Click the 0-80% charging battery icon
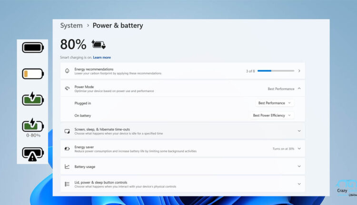Image resolution: width=357 pixels, height=205 pixels. (33, 125)
